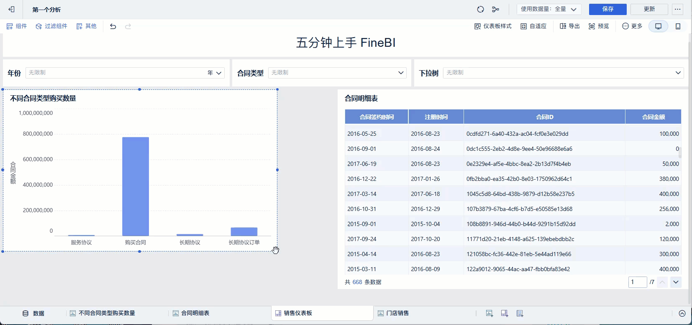This screenshot has height=325, width=692.
Task: Switch to mobile layout view
Action: click(678, 26)
